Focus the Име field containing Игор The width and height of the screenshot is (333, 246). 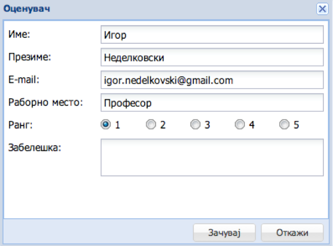click(212, 34)
